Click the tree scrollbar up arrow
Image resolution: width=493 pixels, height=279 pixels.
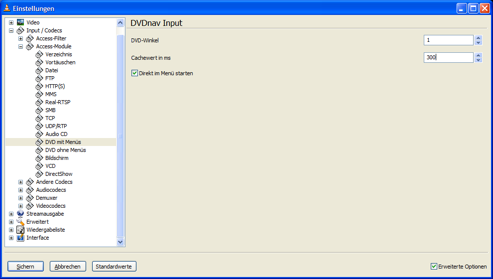pyautogui.click(x=120, y=22)
